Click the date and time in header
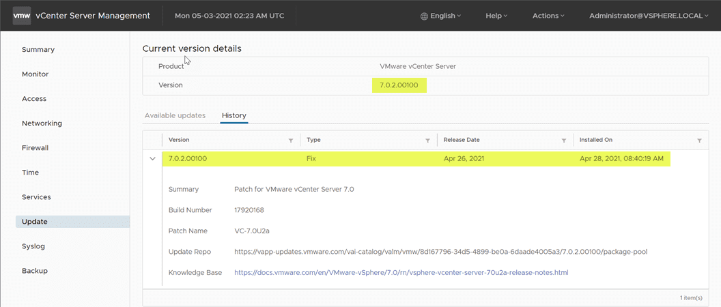Viewport: 721px width, 307px height. pyautogui.click(x=229, y=16)
